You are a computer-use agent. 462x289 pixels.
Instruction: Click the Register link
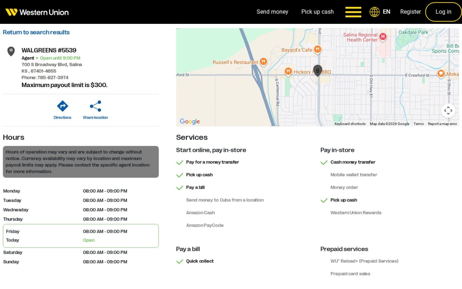click(410, 12)
